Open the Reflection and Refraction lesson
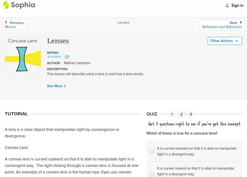The width and height of the screenshot is (247, 177). [222, 27]
